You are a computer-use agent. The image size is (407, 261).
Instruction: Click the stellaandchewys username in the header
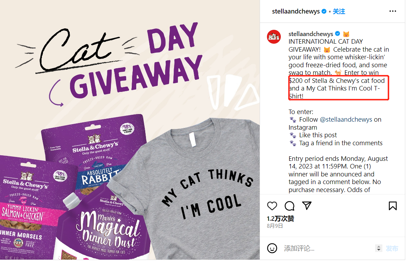pyautogui.click(x=296, y=11)
